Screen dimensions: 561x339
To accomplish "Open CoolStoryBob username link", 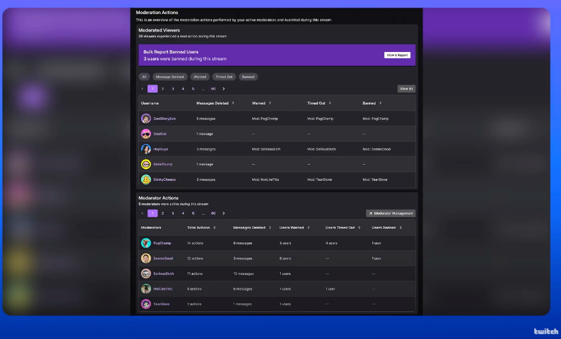I will (165, 119).
